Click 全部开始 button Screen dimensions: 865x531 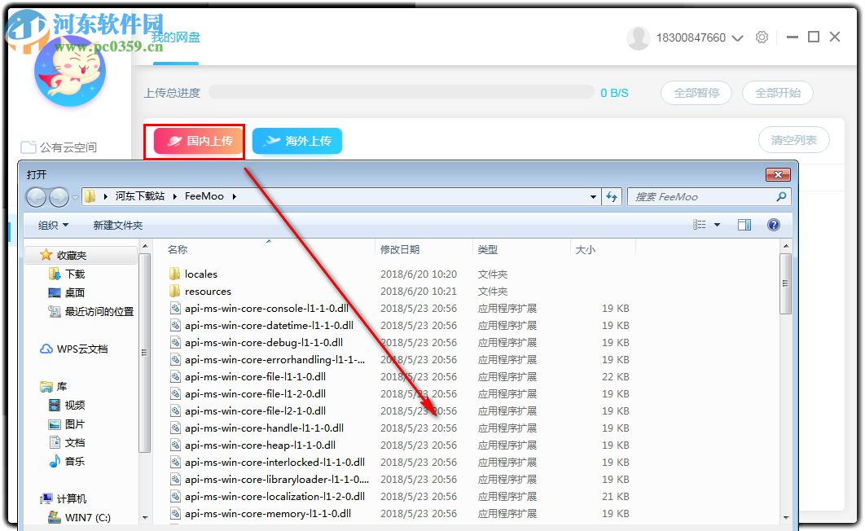[778, 93]
